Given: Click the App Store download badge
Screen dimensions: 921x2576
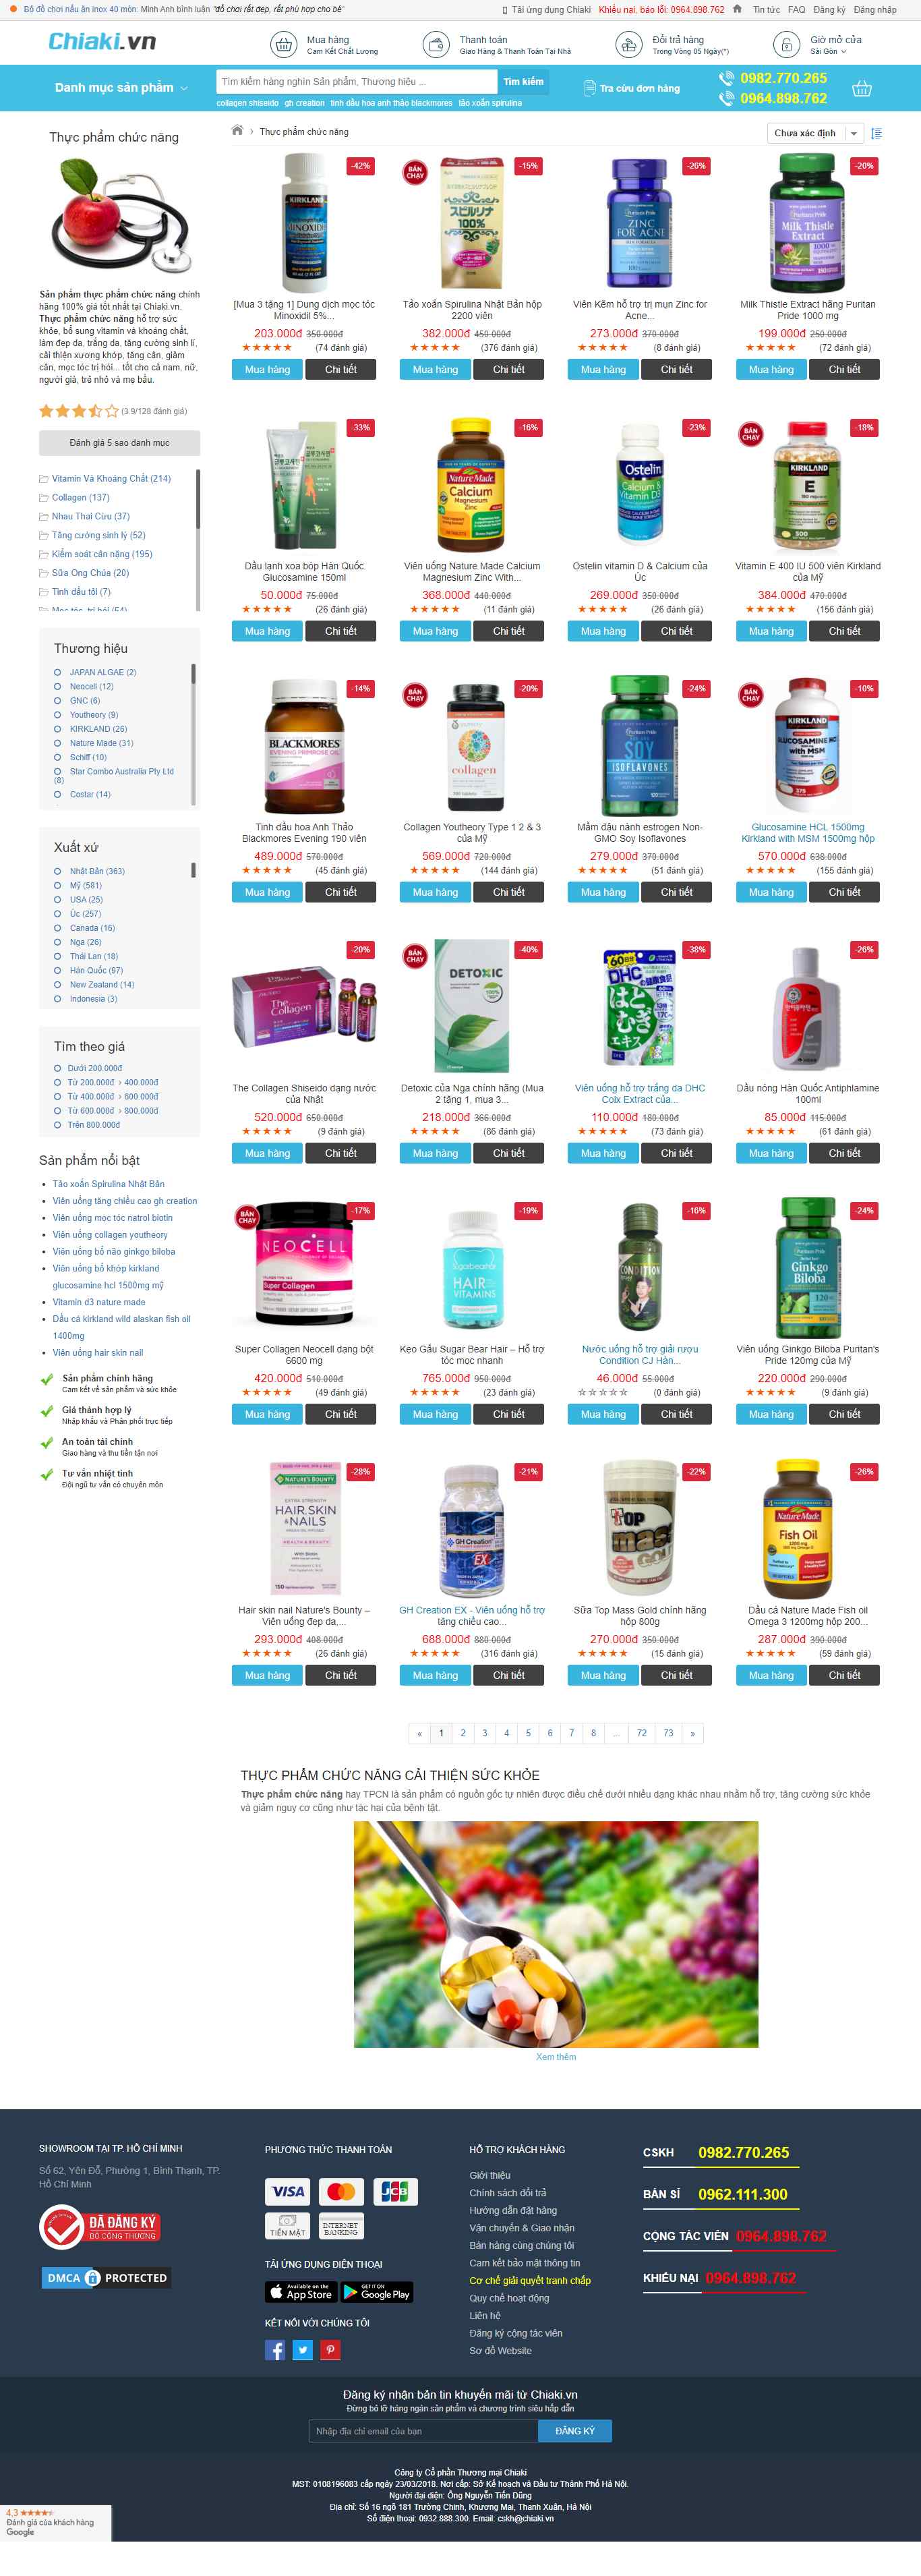Looking at the screenshot, I should tap(300, 2292).
